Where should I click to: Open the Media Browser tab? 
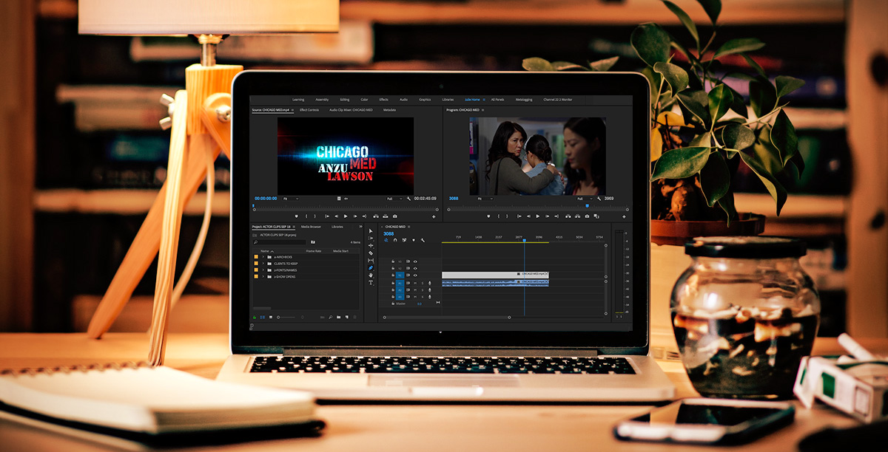pos(311,227)
